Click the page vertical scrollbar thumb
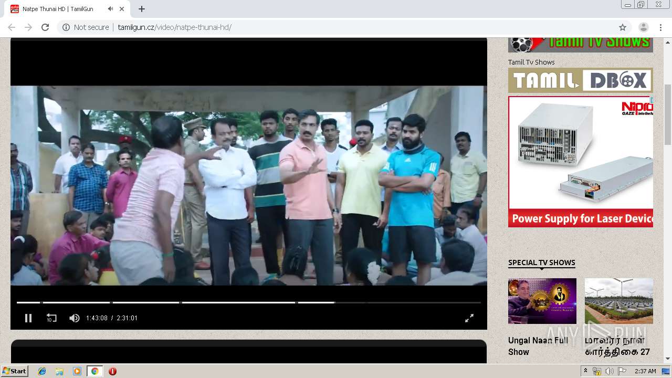 [668, 114]
